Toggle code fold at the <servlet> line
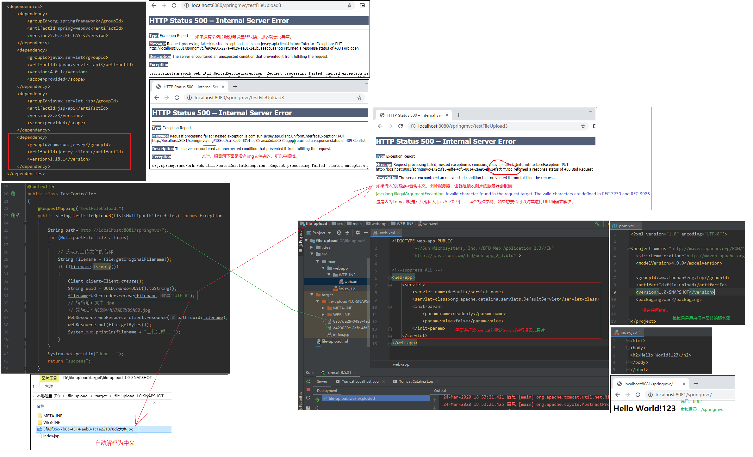753x457 pixels. (390, 285)
